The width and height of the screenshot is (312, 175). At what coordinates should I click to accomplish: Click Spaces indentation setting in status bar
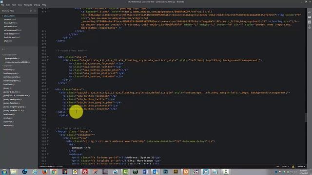[301, 167]
